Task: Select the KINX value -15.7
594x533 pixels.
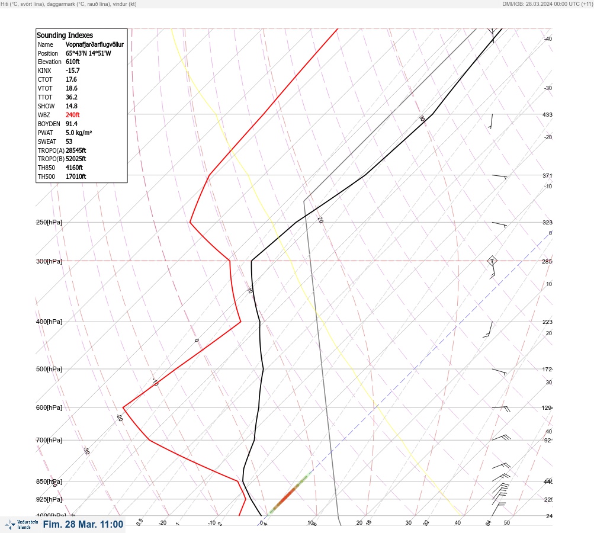Action: (73, 70)
